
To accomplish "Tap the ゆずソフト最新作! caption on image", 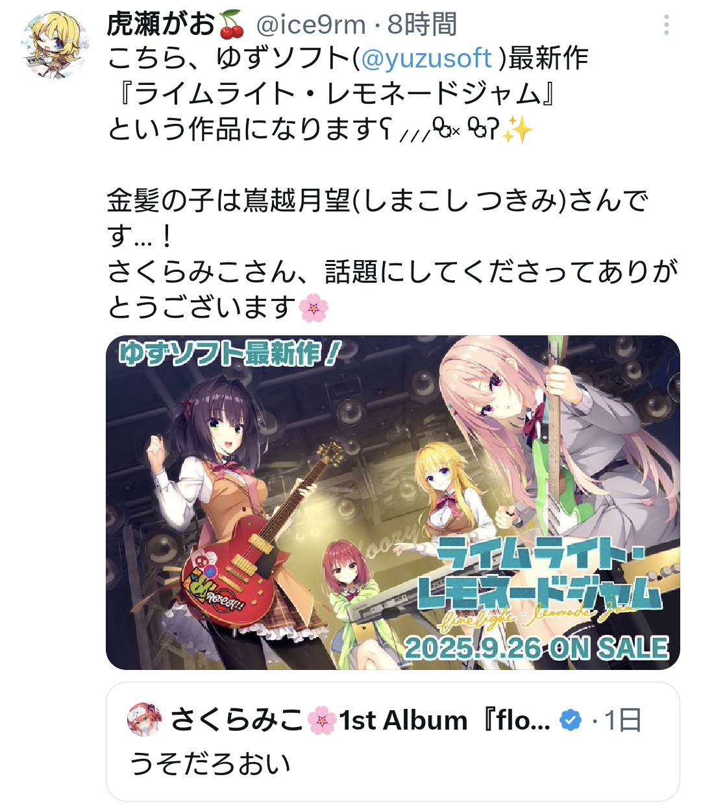I will 228,353.
